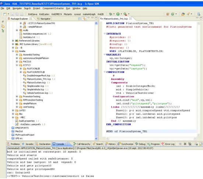Click Link with Editor in Package Explorer
The width and height of the screenshot is (203, 179).
[84, 19]
